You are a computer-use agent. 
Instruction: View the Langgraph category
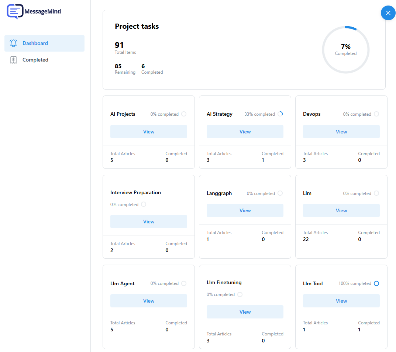pyautogui.click(x=245, y=210)
